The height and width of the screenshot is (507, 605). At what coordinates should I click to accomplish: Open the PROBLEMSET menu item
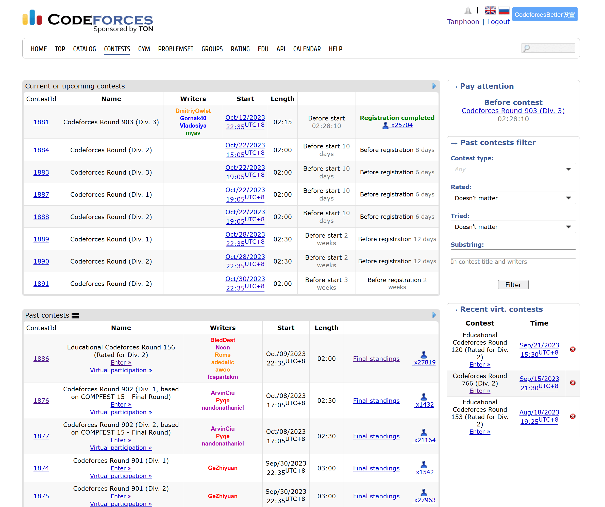pyautogui.click(x=176, y=49)
